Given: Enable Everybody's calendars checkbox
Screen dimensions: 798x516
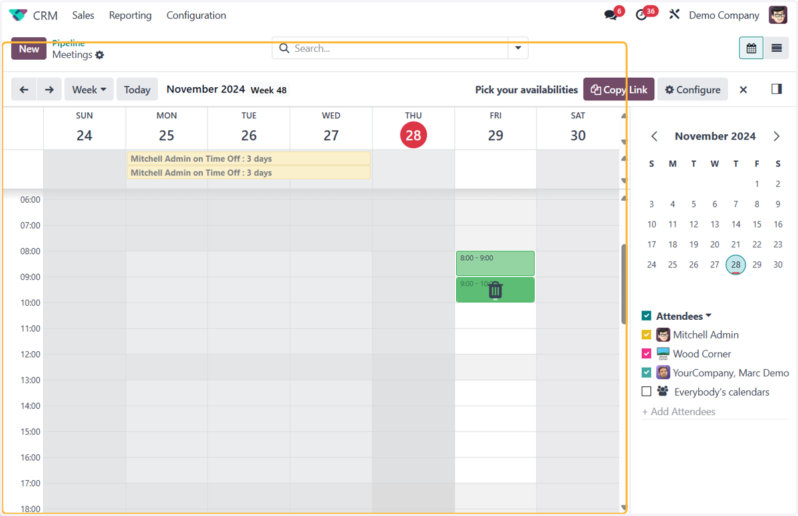Looking at the screenshot, I should point(646,392).
